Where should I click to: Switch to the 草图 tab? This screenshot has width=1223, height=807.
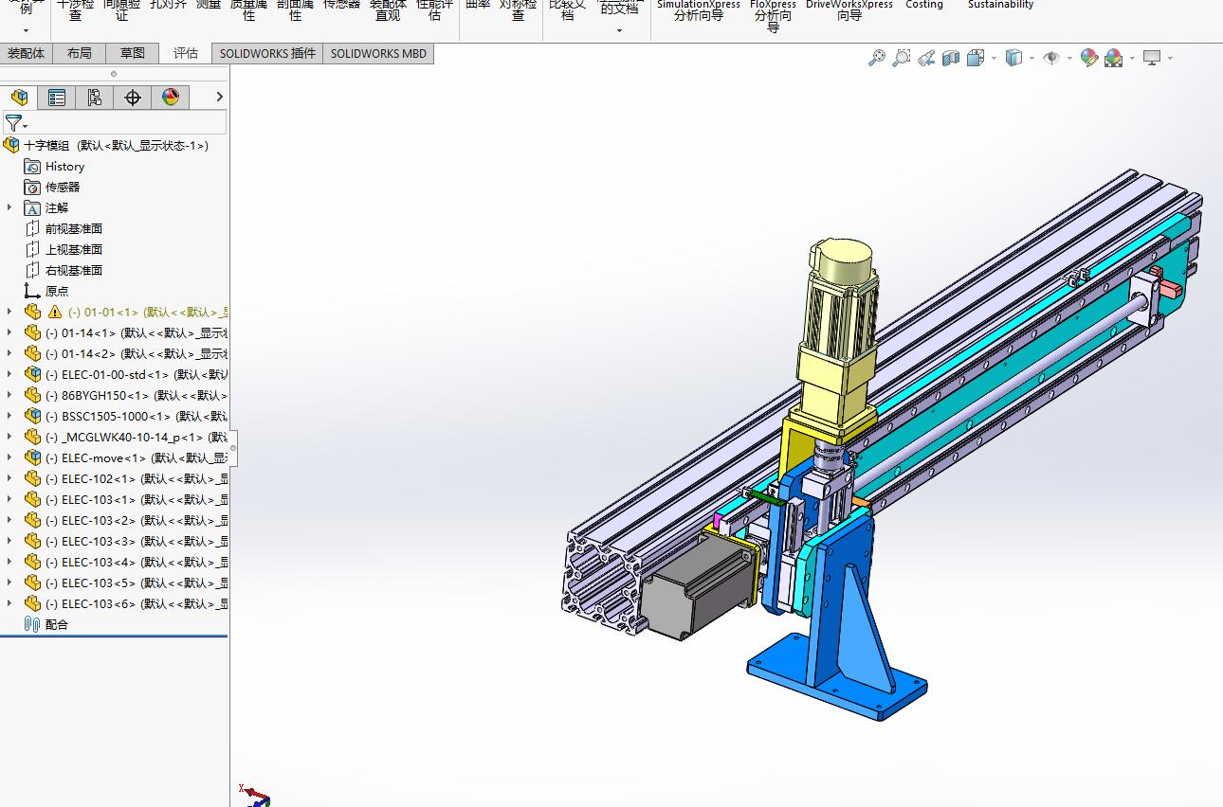point(133,53)
